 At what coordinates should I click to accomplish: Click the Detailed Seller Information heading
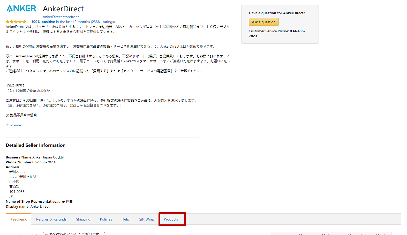(x=36, y=145)
